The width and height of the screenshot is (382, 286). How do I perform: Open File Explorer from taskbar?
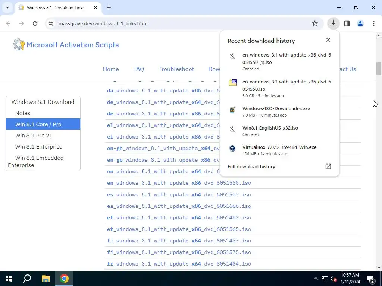click(x=46, y=279)
